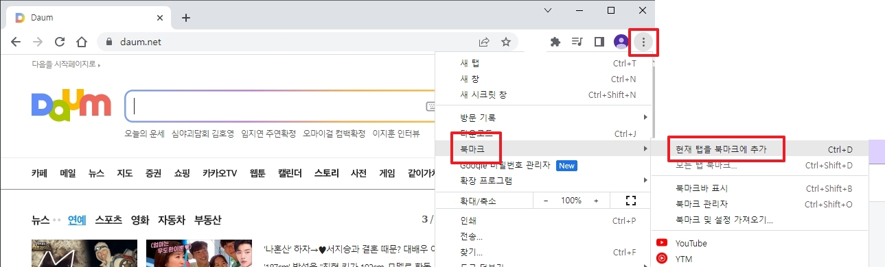Open the 뉴스 service link in navigation
The image size is (885, 267).
click(96, 173)
